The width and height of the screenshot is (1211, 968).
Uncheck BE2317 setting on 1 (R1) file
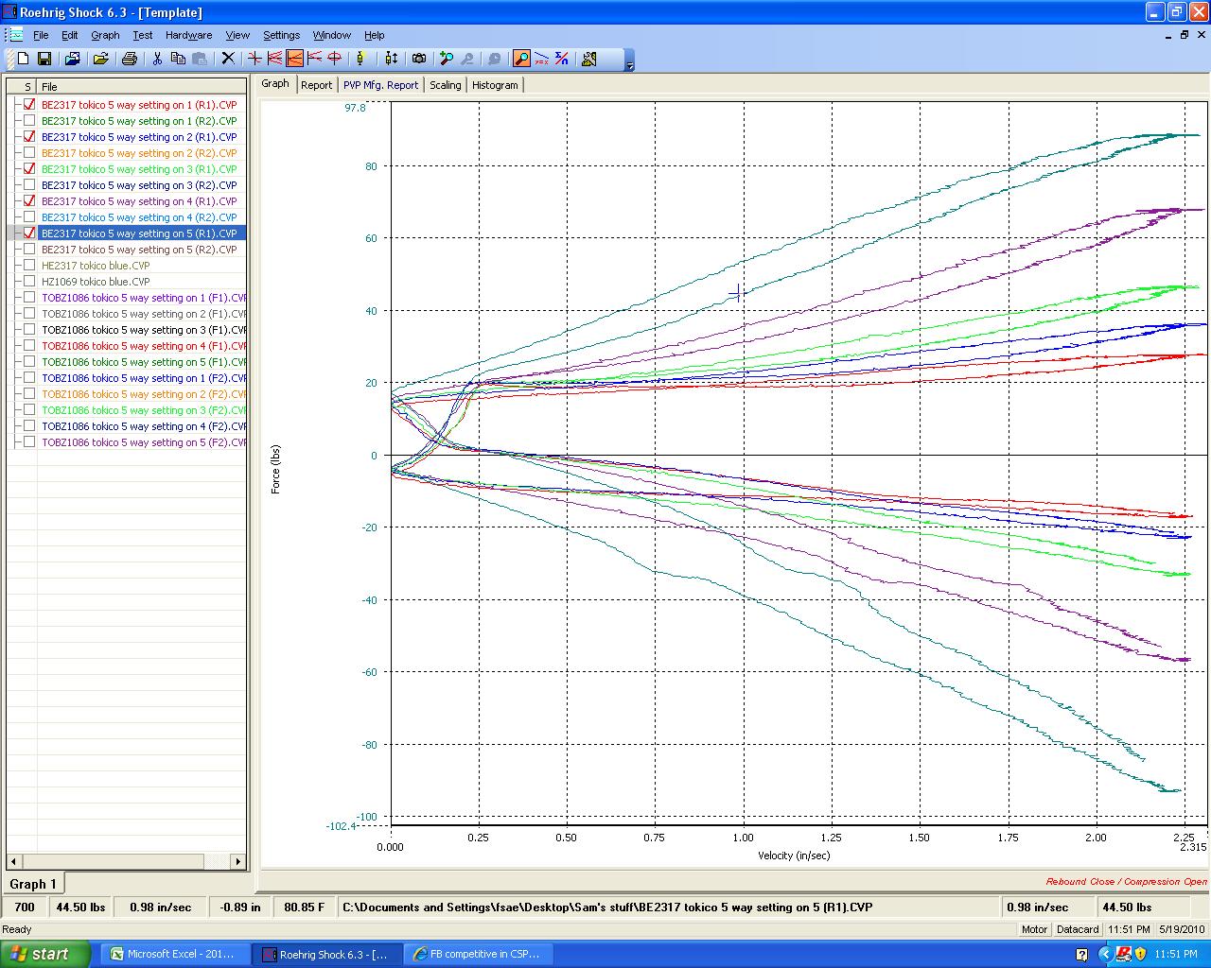(x=29, y=105)
